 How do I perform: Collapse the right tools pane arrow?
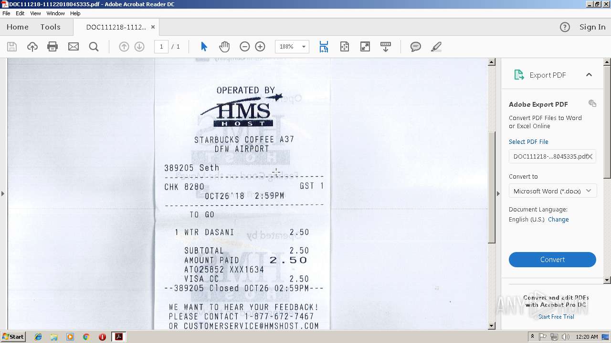coord(498,193)
